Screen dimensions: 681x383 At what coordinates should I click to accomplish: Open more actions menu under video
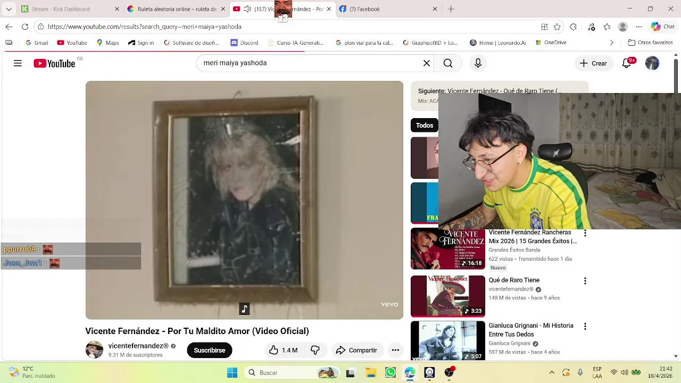395,350
